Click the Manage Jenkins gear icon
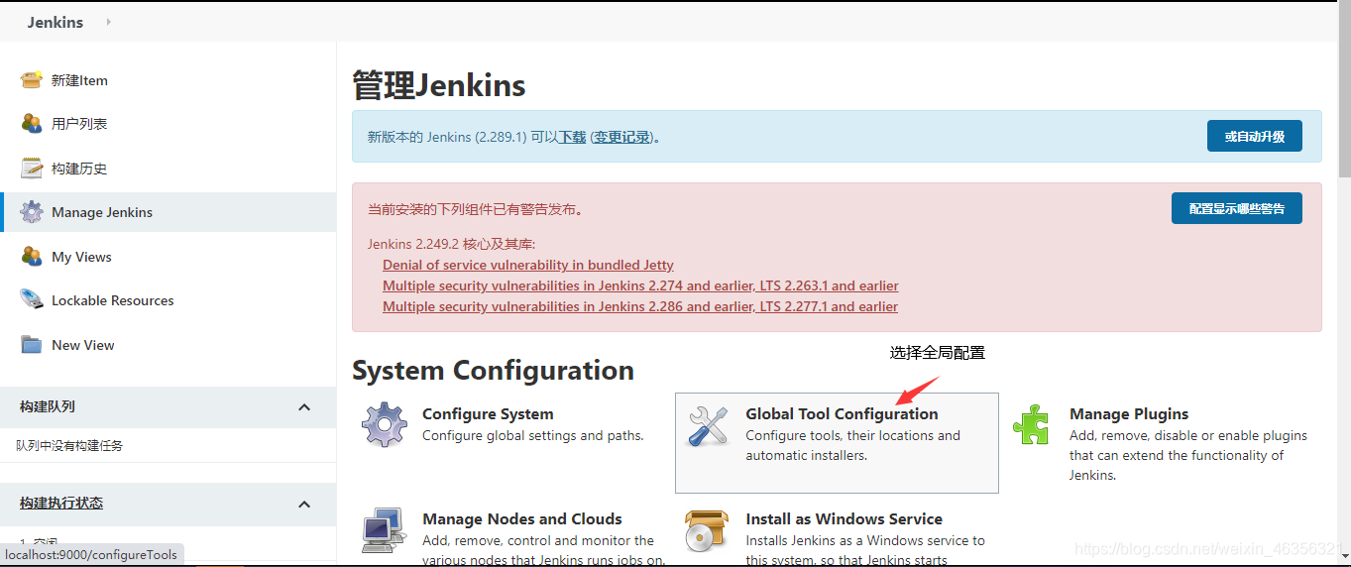The image size is (1351, 567). click(x=32, y=212)
